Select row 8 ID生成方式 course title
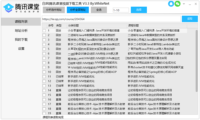Screen dimensions: 200x120 (x=152, y=63)
